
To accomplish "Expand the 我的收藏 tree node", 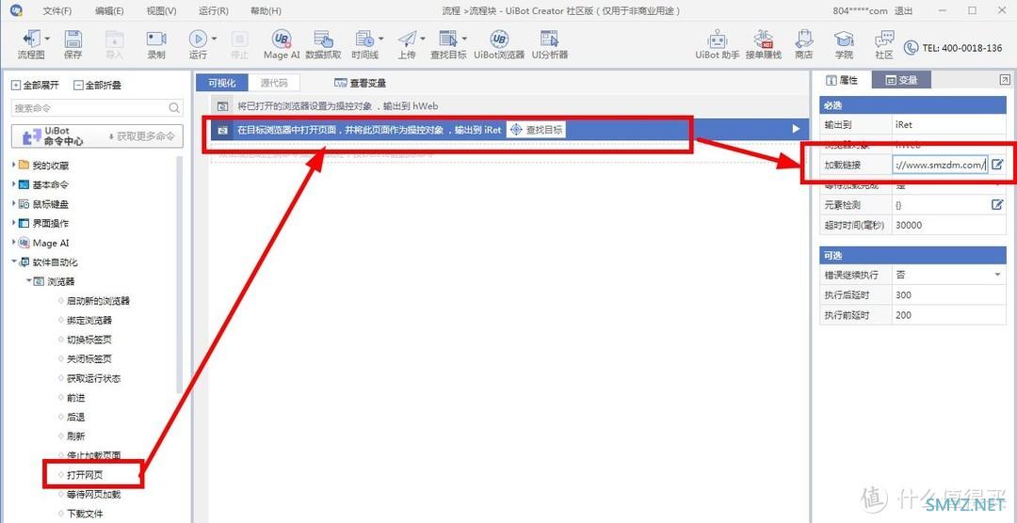I will click(14, 166).
